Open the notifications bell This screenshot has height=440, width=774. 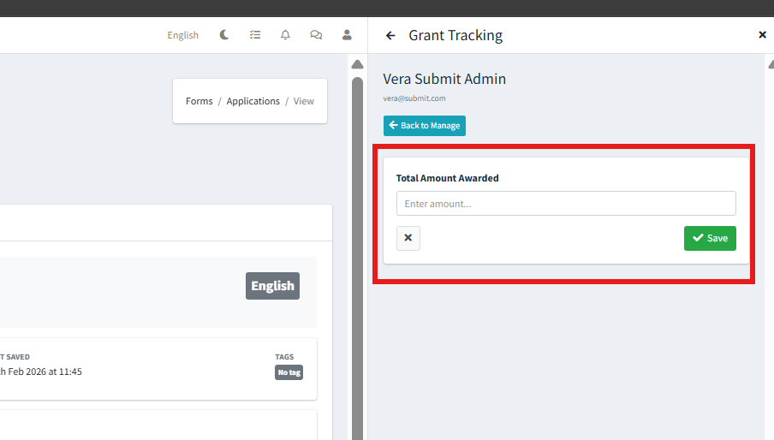click(x=285, y=35)
